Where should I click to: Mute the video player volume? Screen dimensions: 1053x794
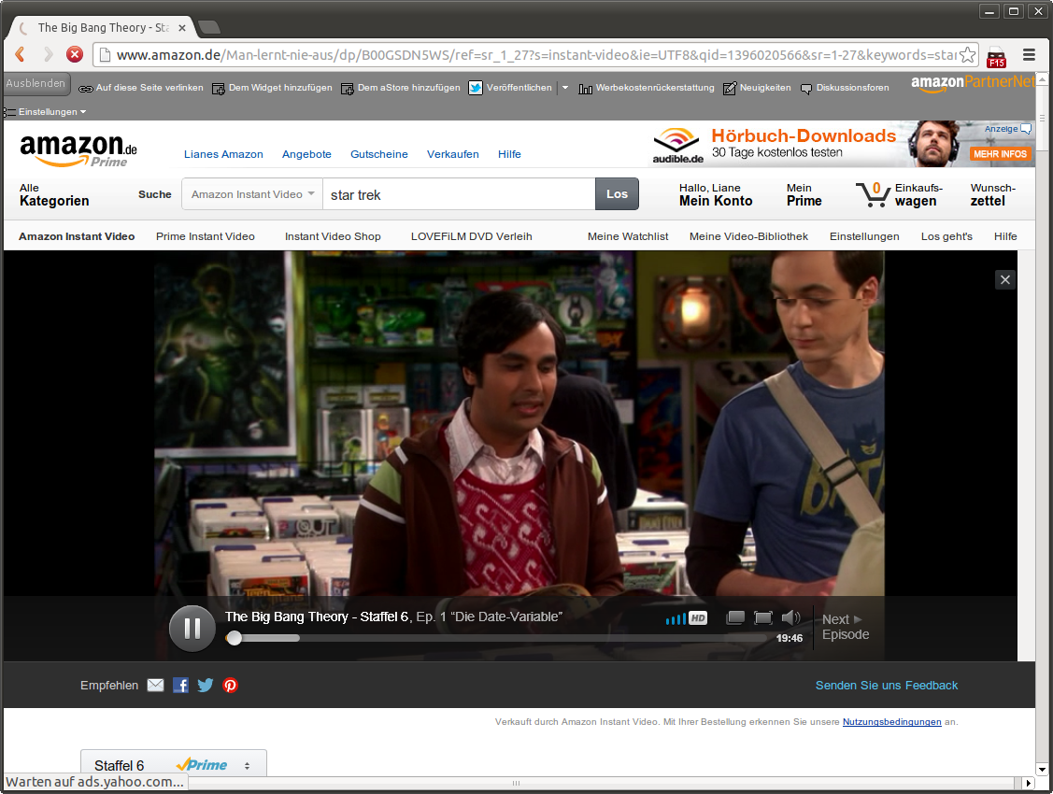[791, 617]
